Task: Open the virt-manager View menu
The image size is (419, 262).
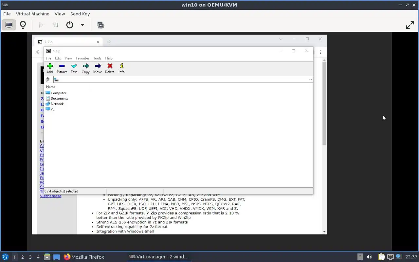Action: [60, 14]
